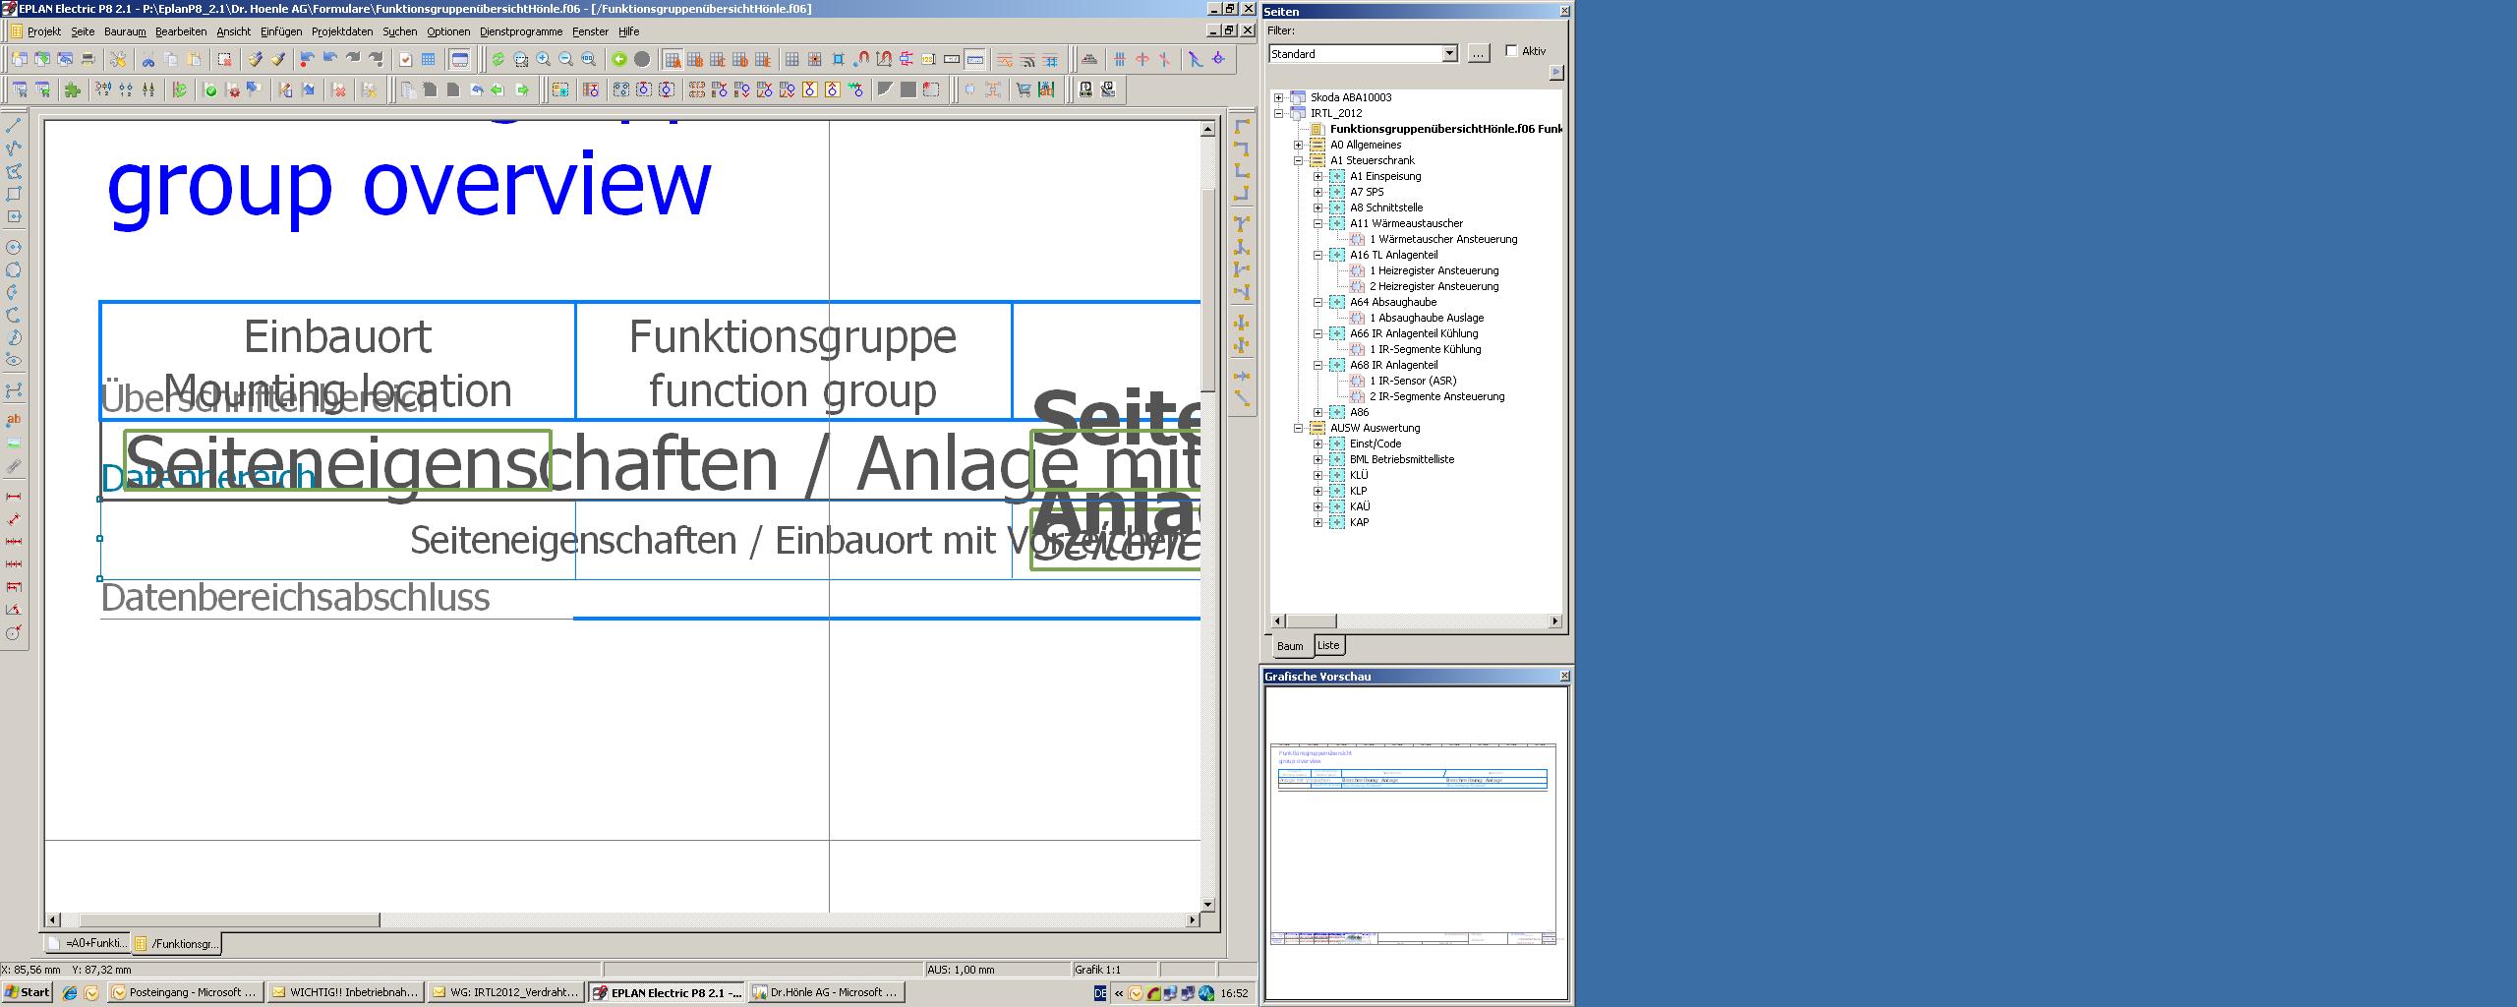Click the zoom 100 percent magnifier icon
Screen dimensions: 2517x1007
[588, 59]
